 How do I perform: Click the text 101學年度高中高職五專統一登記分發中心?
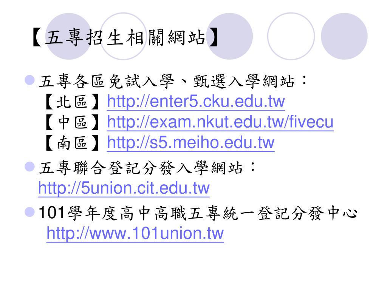pos(198,213)
